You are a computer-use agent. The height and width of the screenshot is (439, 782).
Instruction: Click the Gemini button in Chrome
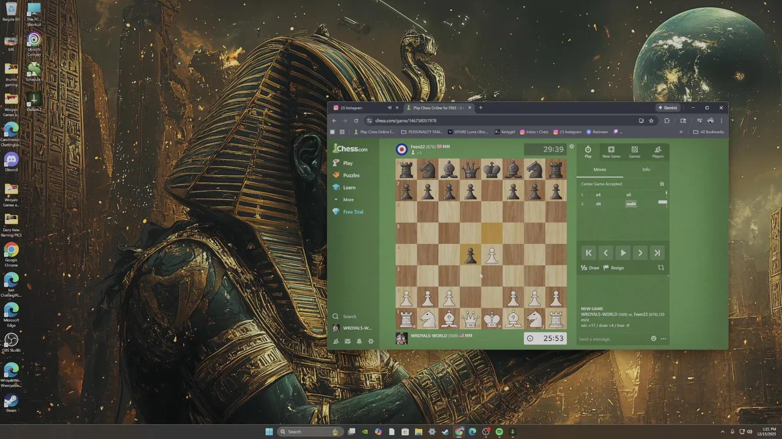coord(668,108)
